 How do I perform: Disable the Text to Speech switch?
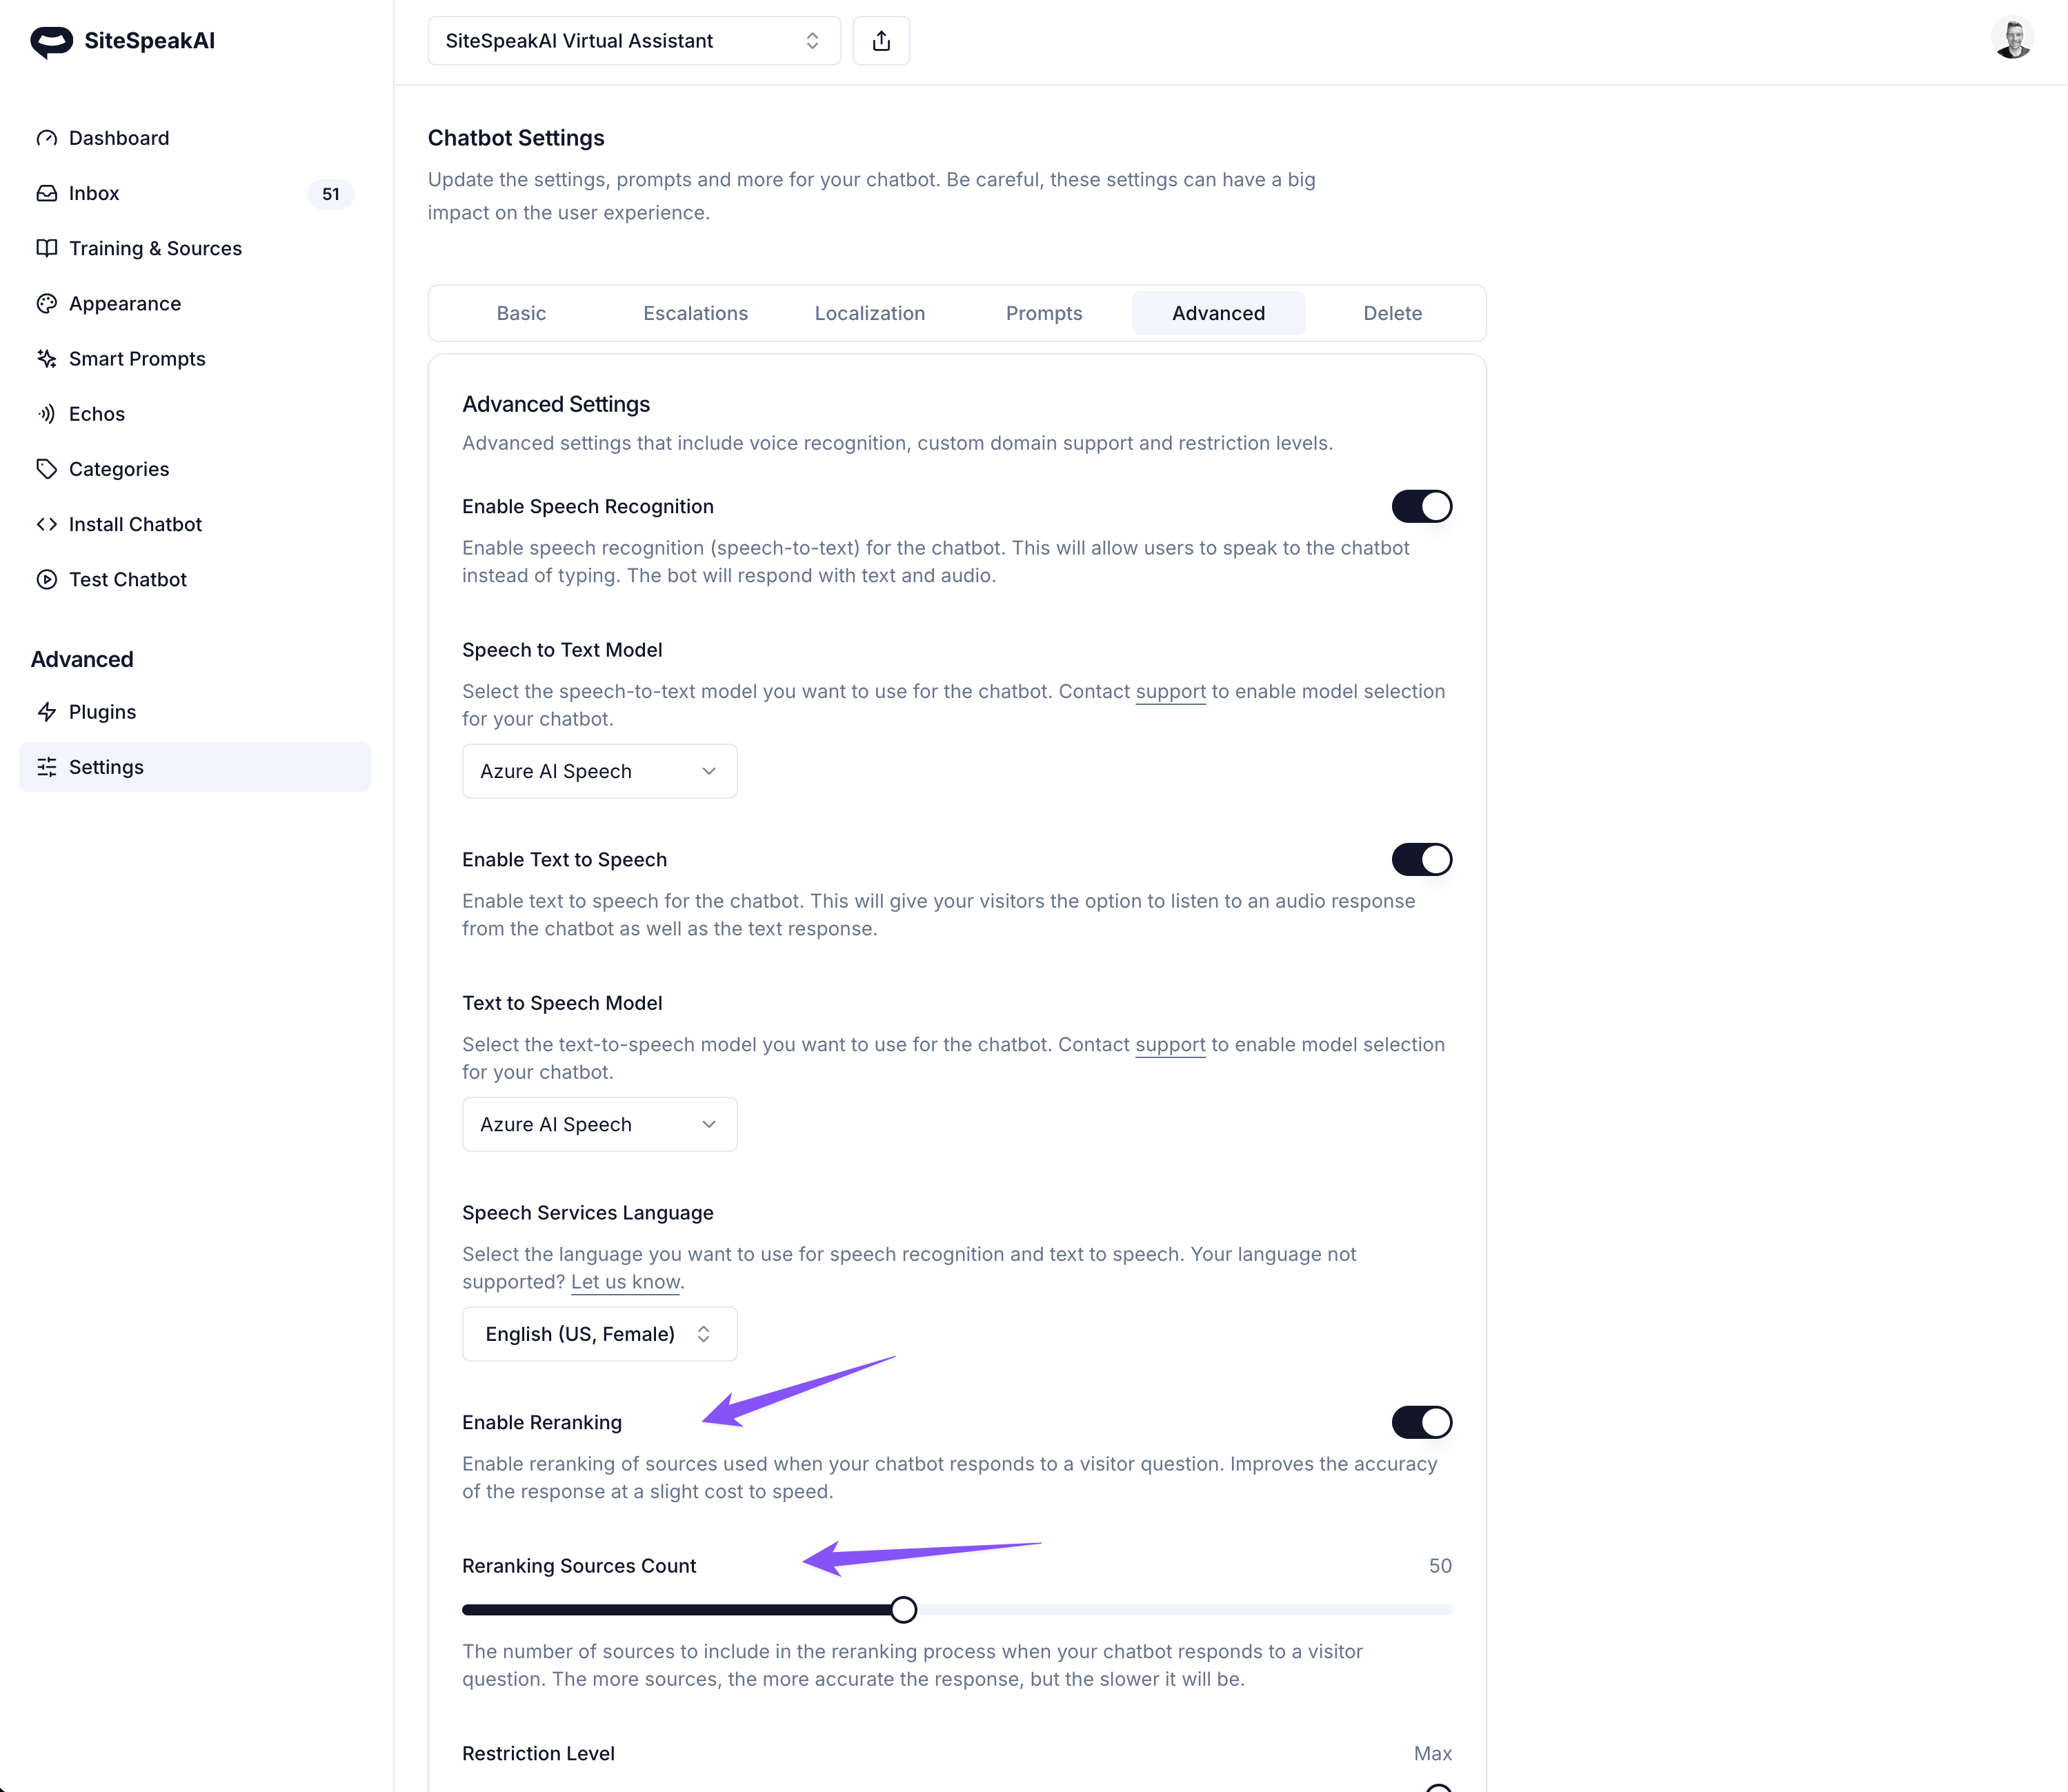[1420, 859]
